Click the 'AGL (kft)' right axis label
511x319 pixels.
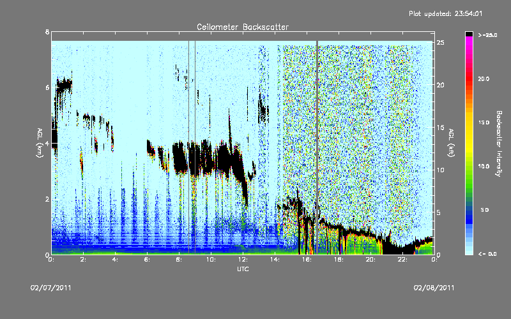[x=451, y=143]
